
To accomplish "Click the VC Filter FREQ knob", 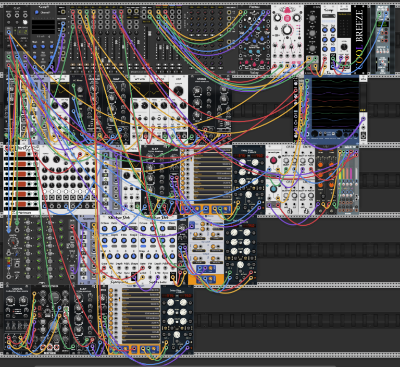I will click(80, 90).
